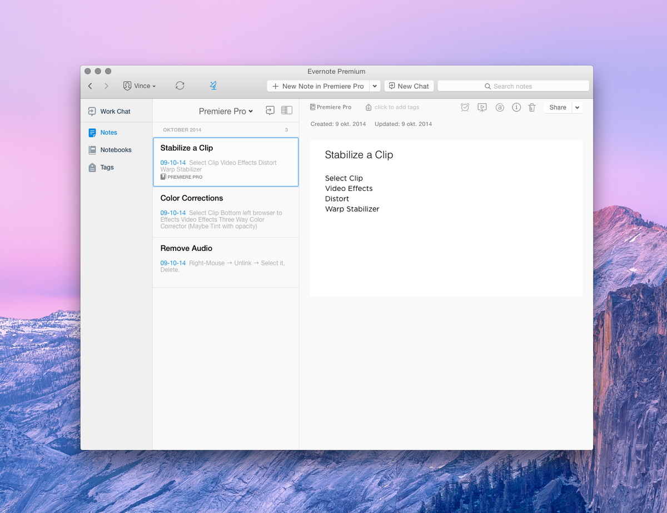Change the note list view options

click(287, 110)
